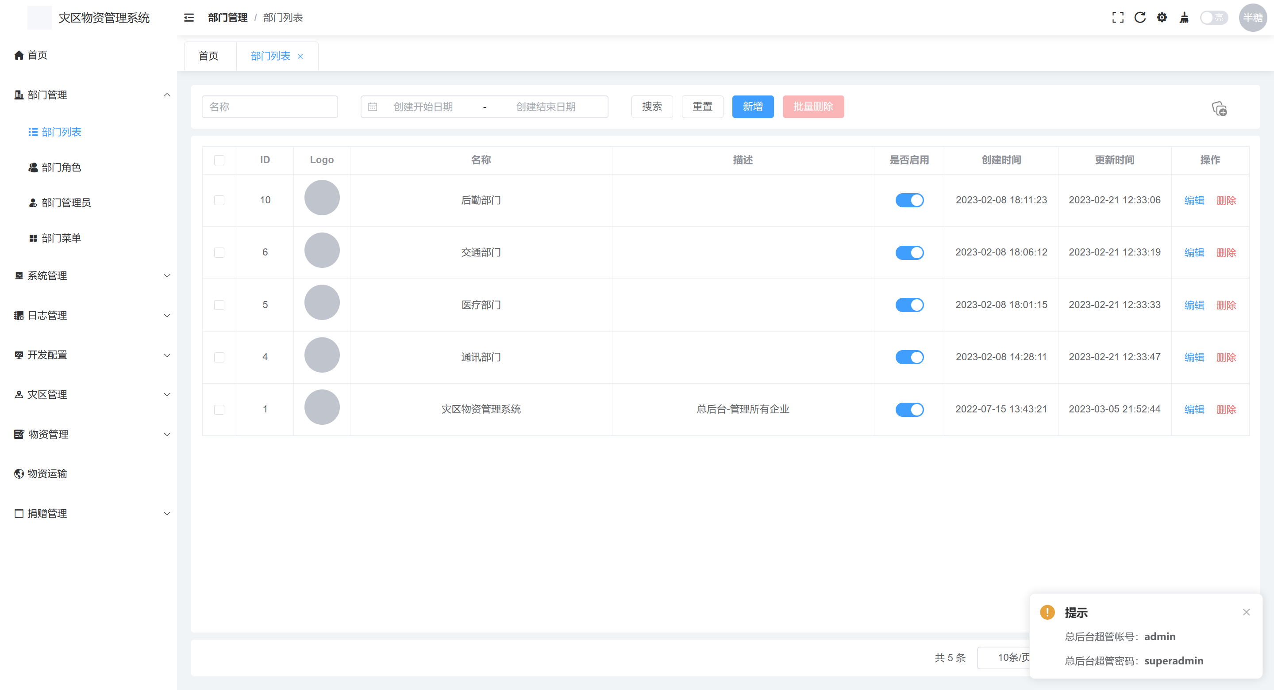Switch to the 部门列表 tab

(270, 56)
